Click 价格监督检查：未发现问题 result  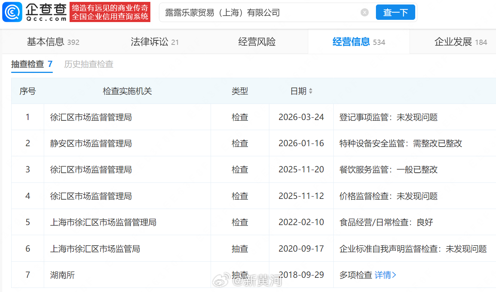coord(388,196)
